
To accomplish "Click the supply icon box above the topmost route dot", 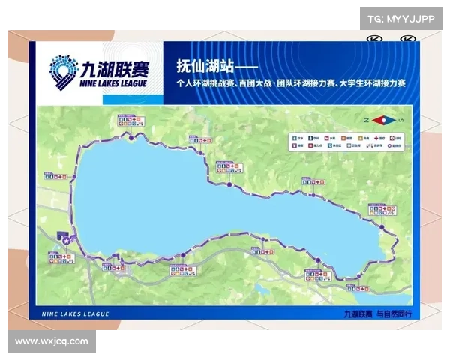I will click(x=131, y=121).
